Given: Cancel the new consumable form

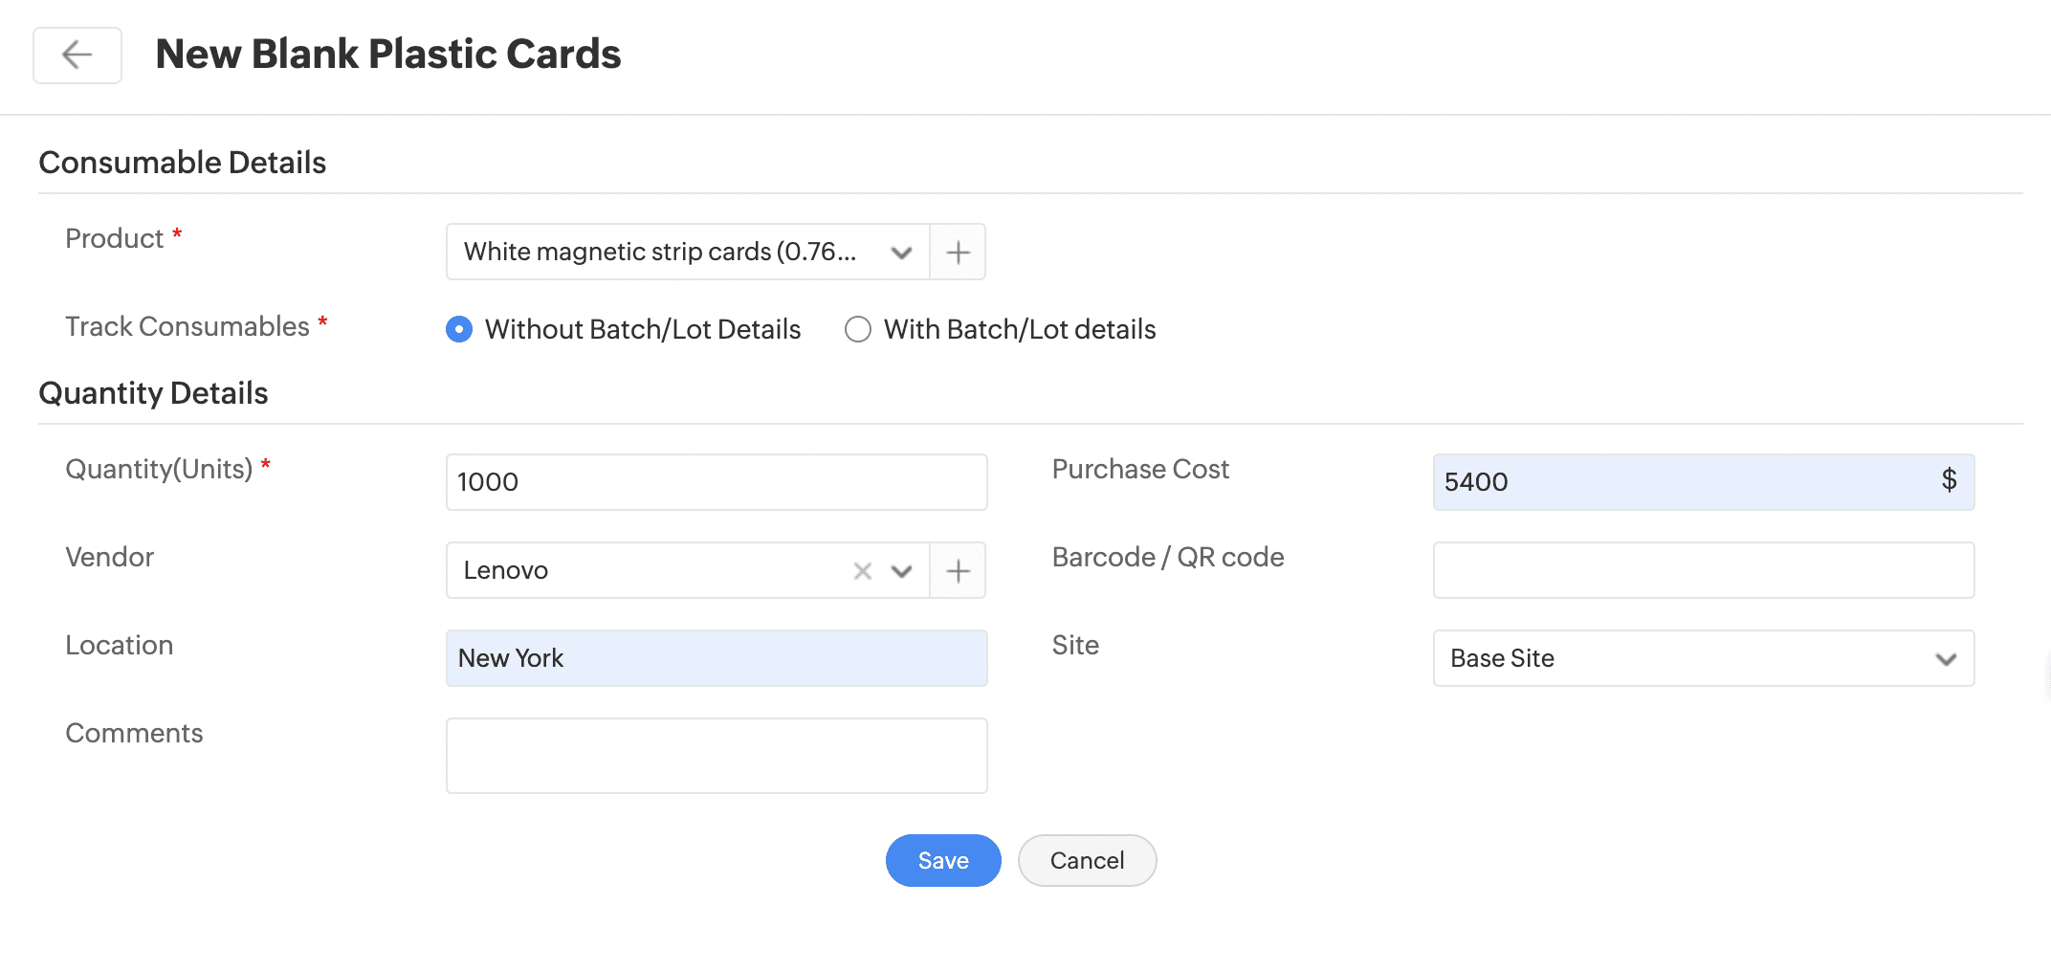Looking at the screenshot, I should tap(1087, 861).
